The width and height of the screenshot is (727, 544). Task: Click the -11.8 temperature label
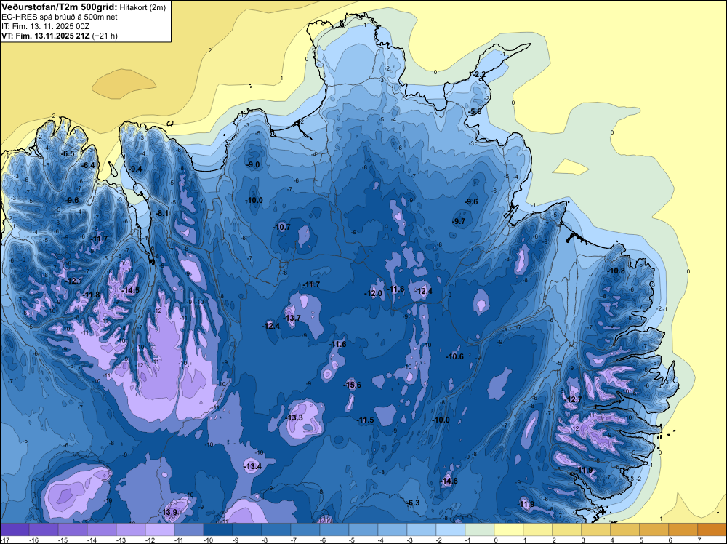tap(91, 295)
